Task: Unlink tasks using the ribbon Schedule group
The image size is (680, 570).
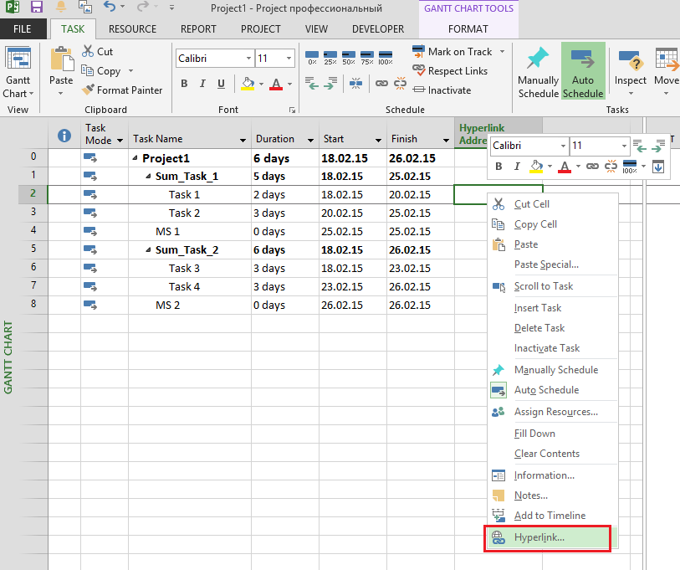Action: (401, 83)
